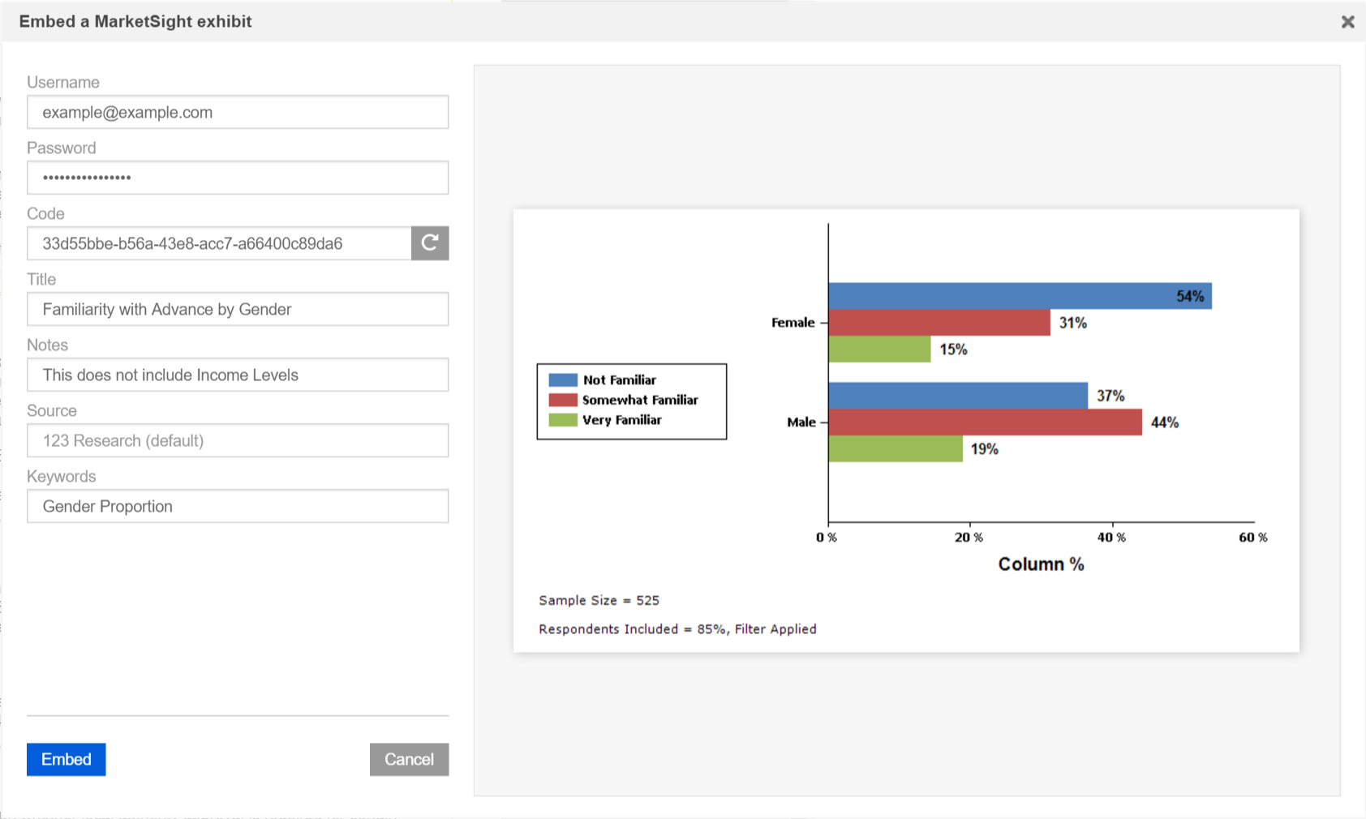Click the Source field showing 123 Research
1366x819 pixels.
[237, 440]
